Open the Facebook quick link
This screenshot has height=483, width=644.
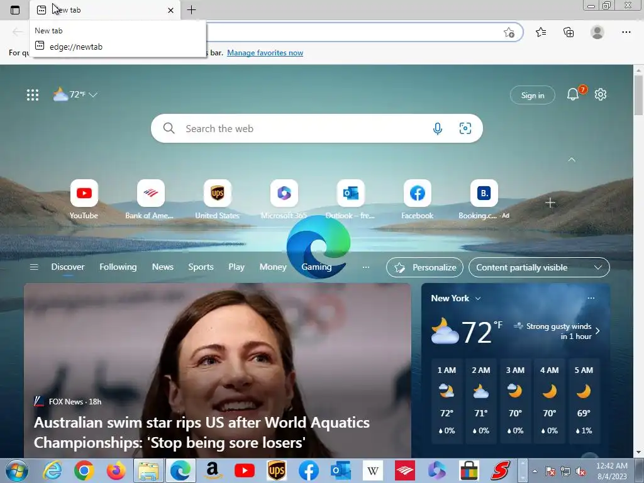coord(418,199)
